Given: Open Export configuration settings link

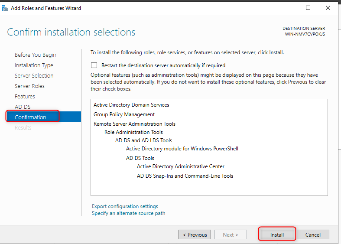Looking at the screenshot, I should pos(125,206).
